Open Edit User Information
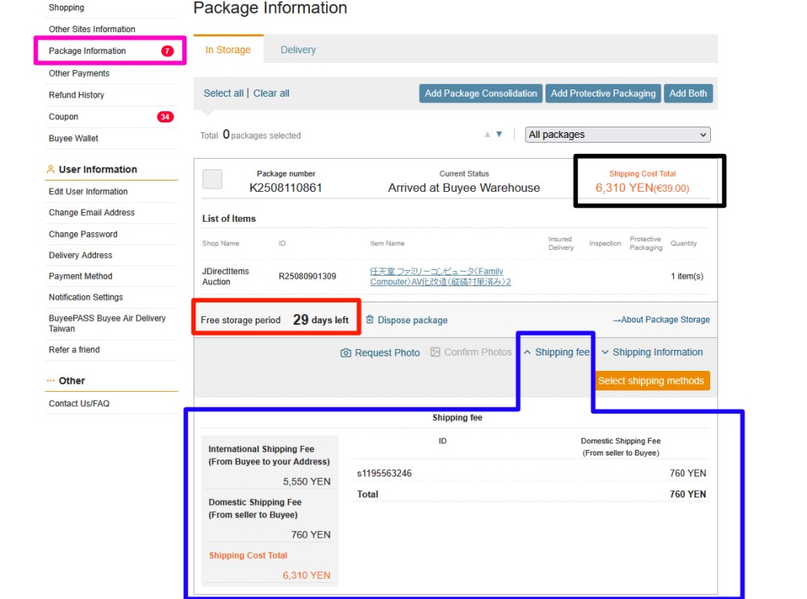This screenshot has width=807, height=599. click(88, 191)
